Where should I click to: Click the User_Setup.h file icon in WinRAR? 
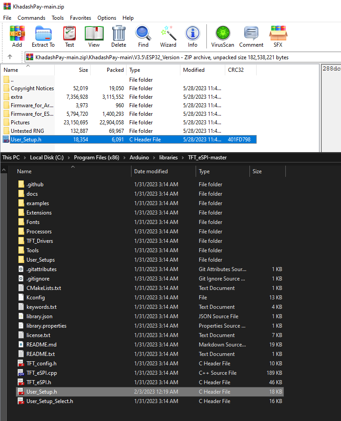(6, 139)
